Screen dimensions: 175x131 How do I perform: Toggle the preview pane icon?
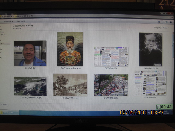tap(166, 22)
